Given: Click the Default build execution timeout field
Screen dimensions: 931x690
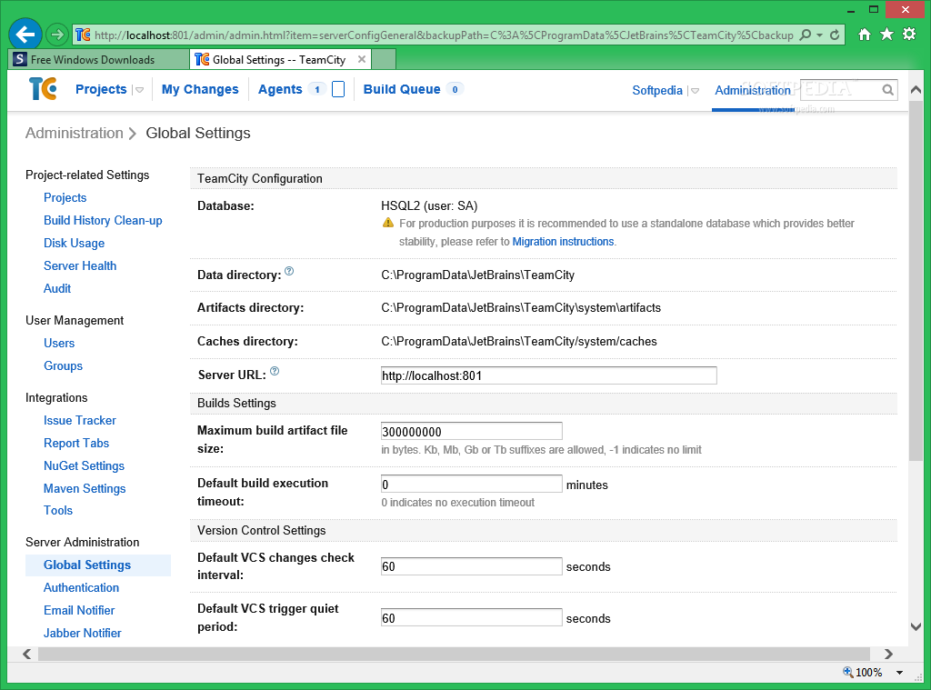Looking at the screenshot, I should point(472,484).
